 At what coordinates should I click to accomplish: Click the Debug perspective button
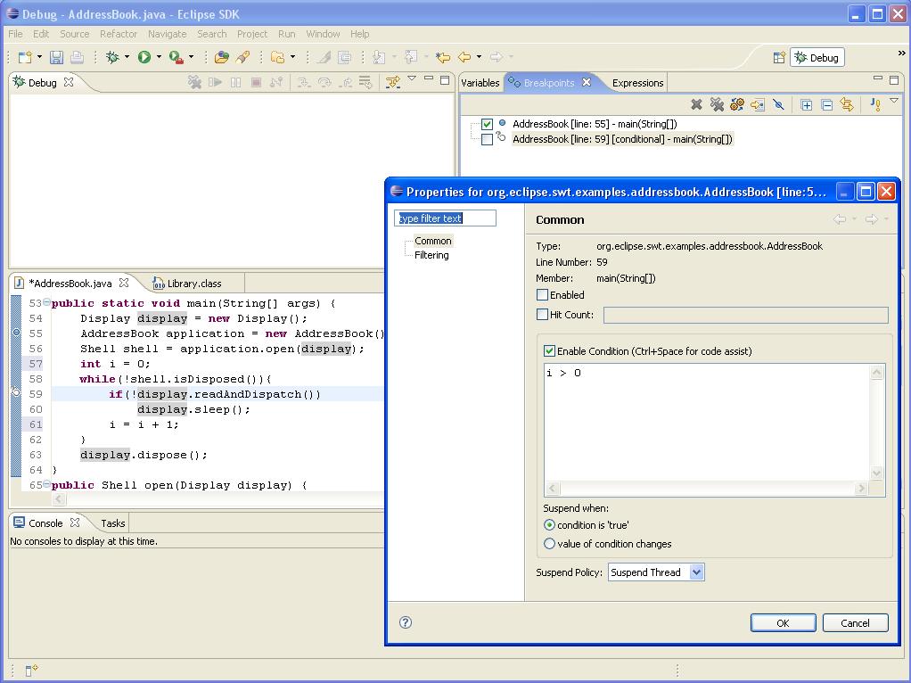(x=817, y=58)
